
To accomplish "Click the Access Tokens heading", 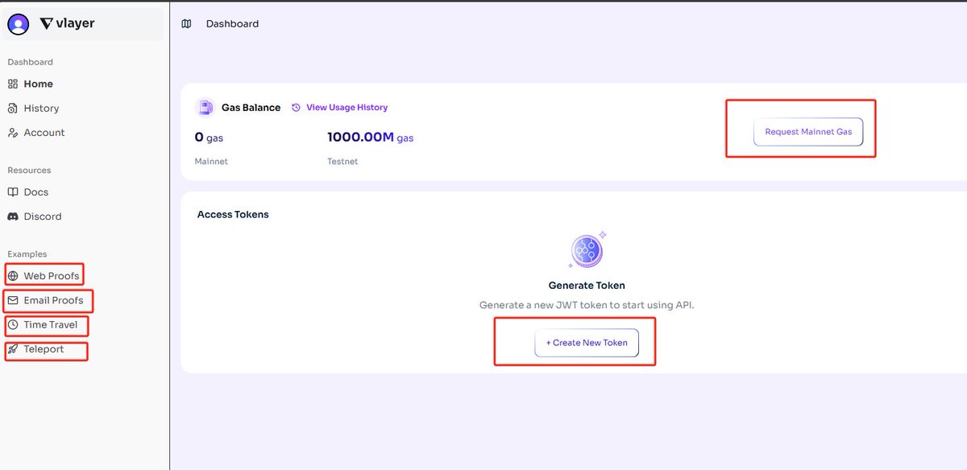I will (233, 214).
